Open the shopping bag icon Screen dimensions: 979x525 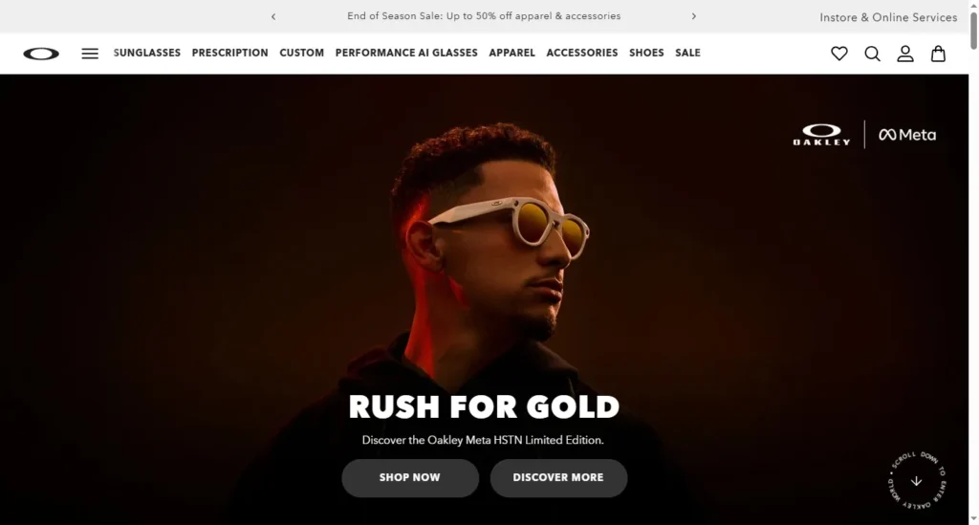click(938, 54)
